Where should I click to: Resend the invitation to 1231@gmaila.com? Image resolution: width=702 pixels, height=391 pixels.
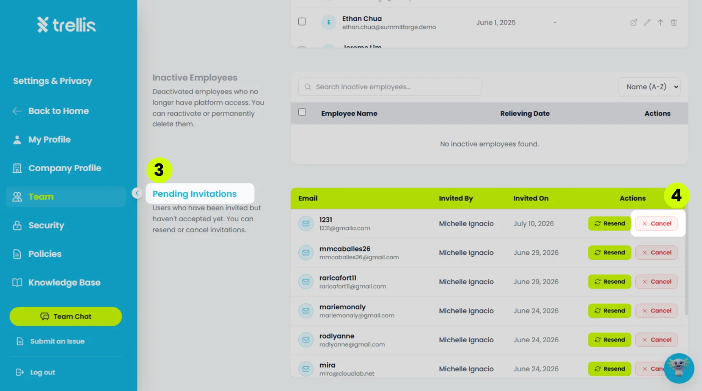pos(609,224)
